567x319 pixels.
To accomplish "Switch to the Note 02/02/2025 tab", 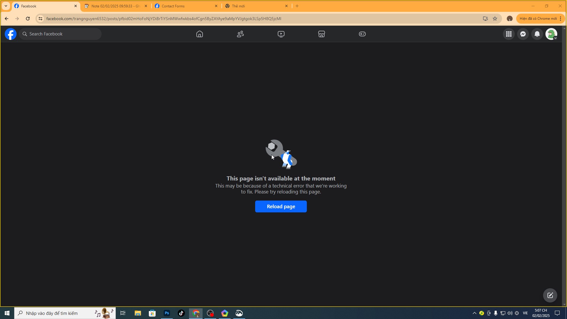I will [x=116, y=6].
